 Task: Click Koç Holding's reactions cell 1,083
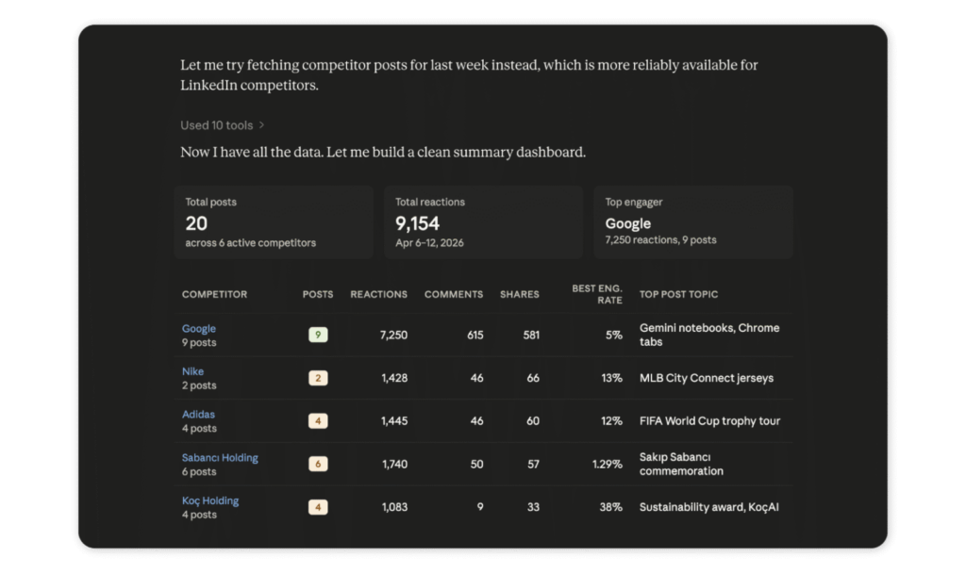coord(394,507)
